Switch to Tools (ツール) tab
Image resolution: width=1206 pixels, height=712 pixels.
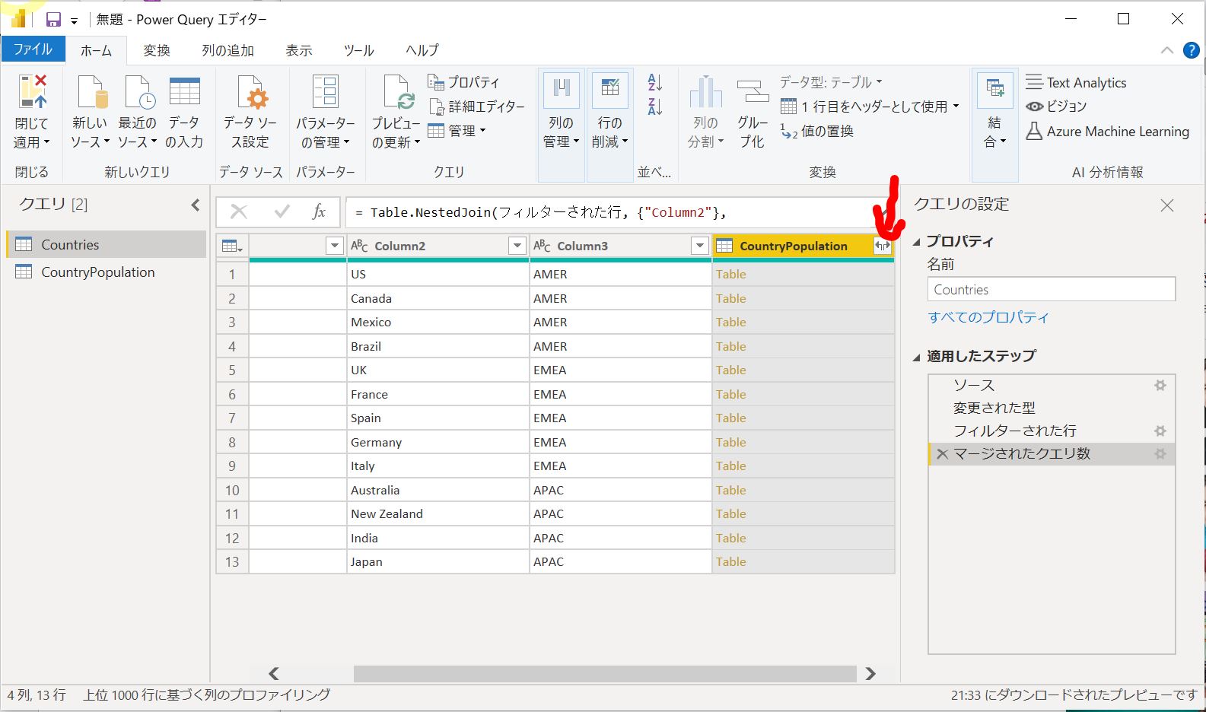coord(358,50)
